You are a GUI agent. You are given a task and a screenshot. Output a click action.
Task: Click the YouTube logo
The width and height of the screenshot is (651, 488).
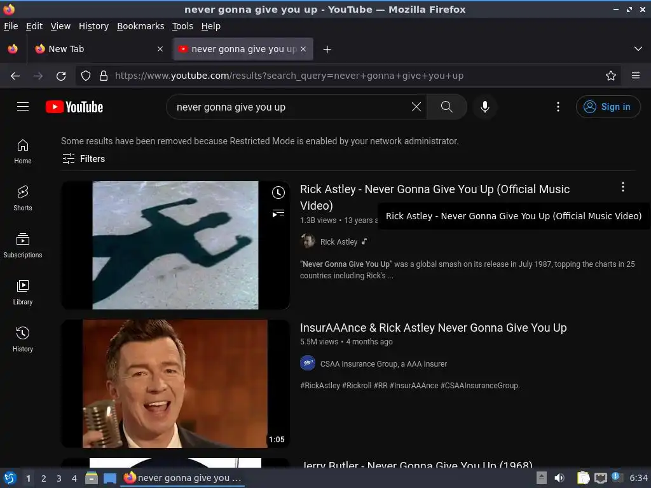74,107
